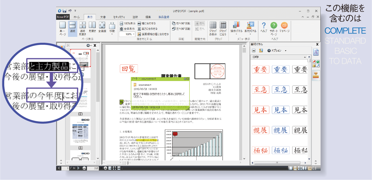Open the セキュリティ ribbon tab
This screenshot has height=180, width=372.
[x=120, y=17]
